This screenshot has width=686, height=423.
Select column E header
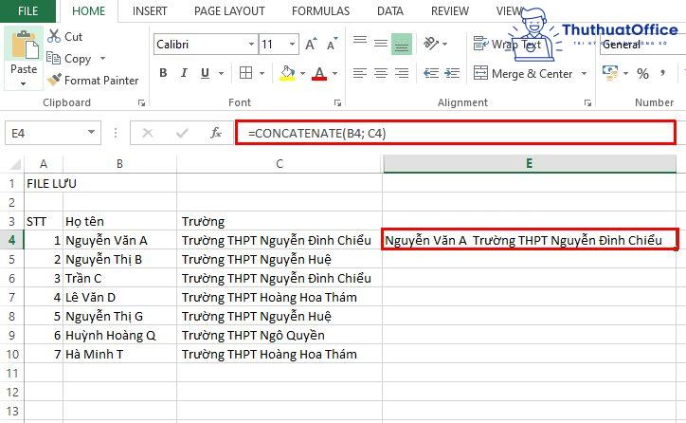530,164
